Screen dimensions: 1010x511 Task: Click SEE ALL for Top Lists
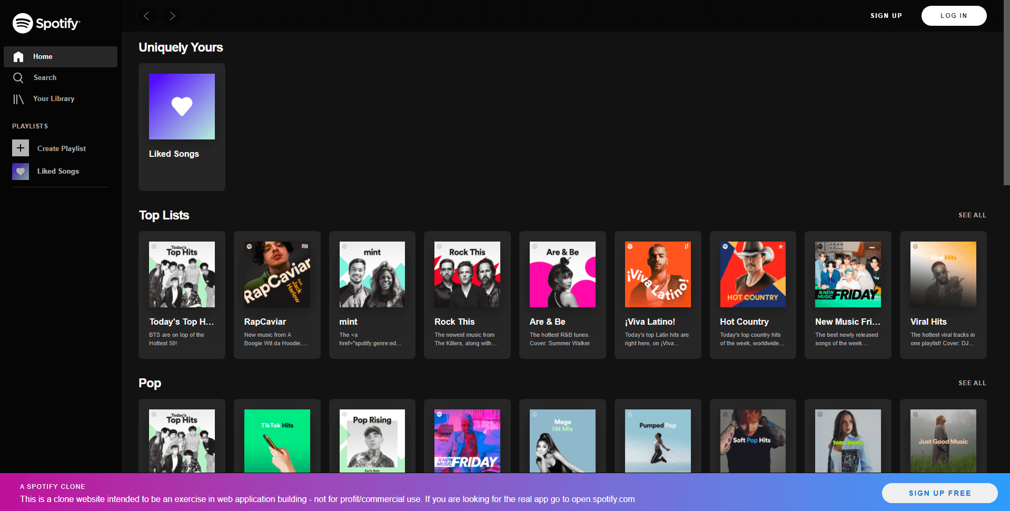[972, 215]
